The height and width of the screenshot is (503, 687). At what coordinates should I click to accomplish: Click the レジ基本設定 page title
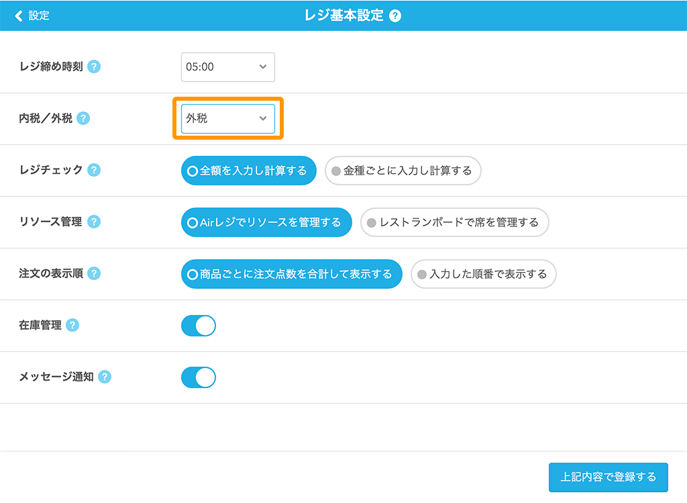click(x=344, y=16)
